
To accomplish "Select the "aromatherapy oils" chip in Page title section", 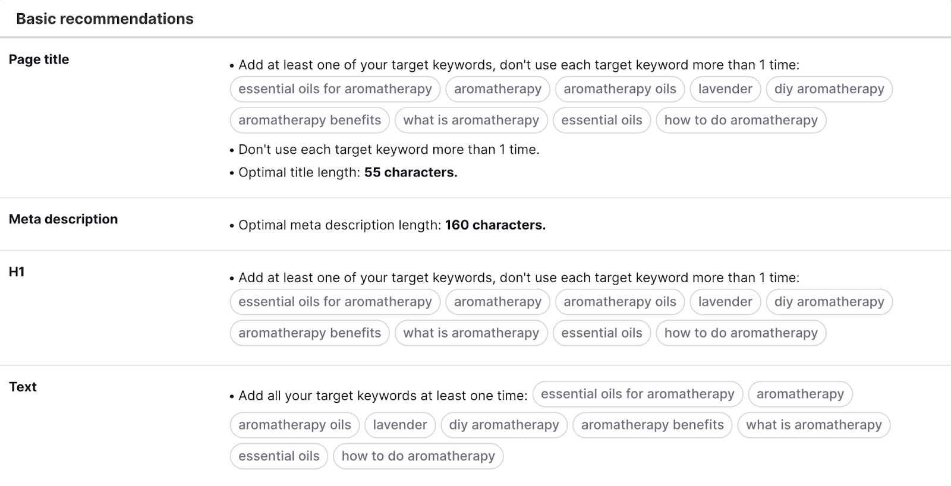I will [620, 89].
